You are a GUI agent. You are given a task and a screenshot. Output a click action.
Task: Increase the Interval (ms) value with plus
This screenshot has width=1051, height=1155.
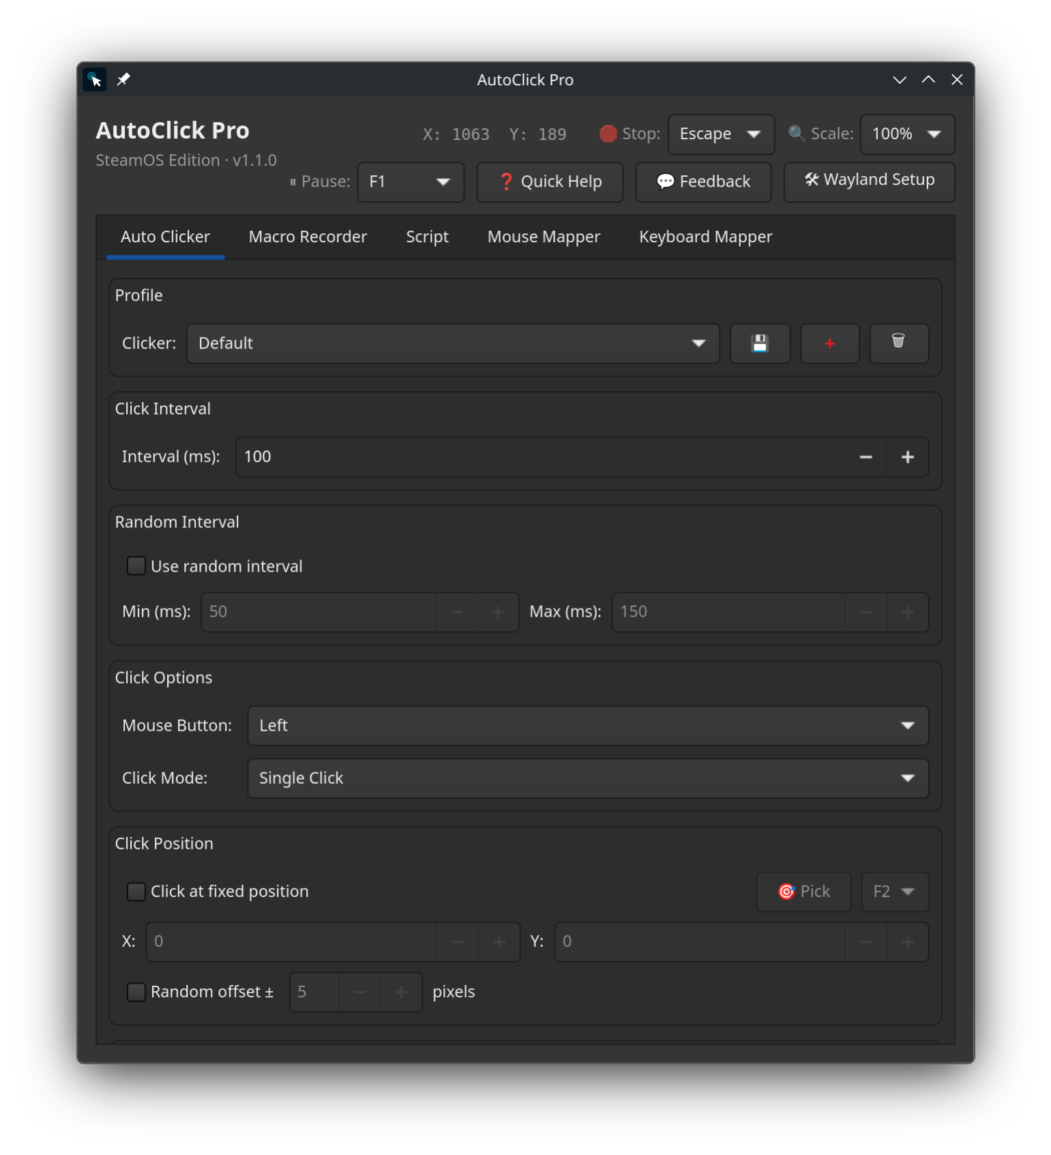(x=907, y=457)
